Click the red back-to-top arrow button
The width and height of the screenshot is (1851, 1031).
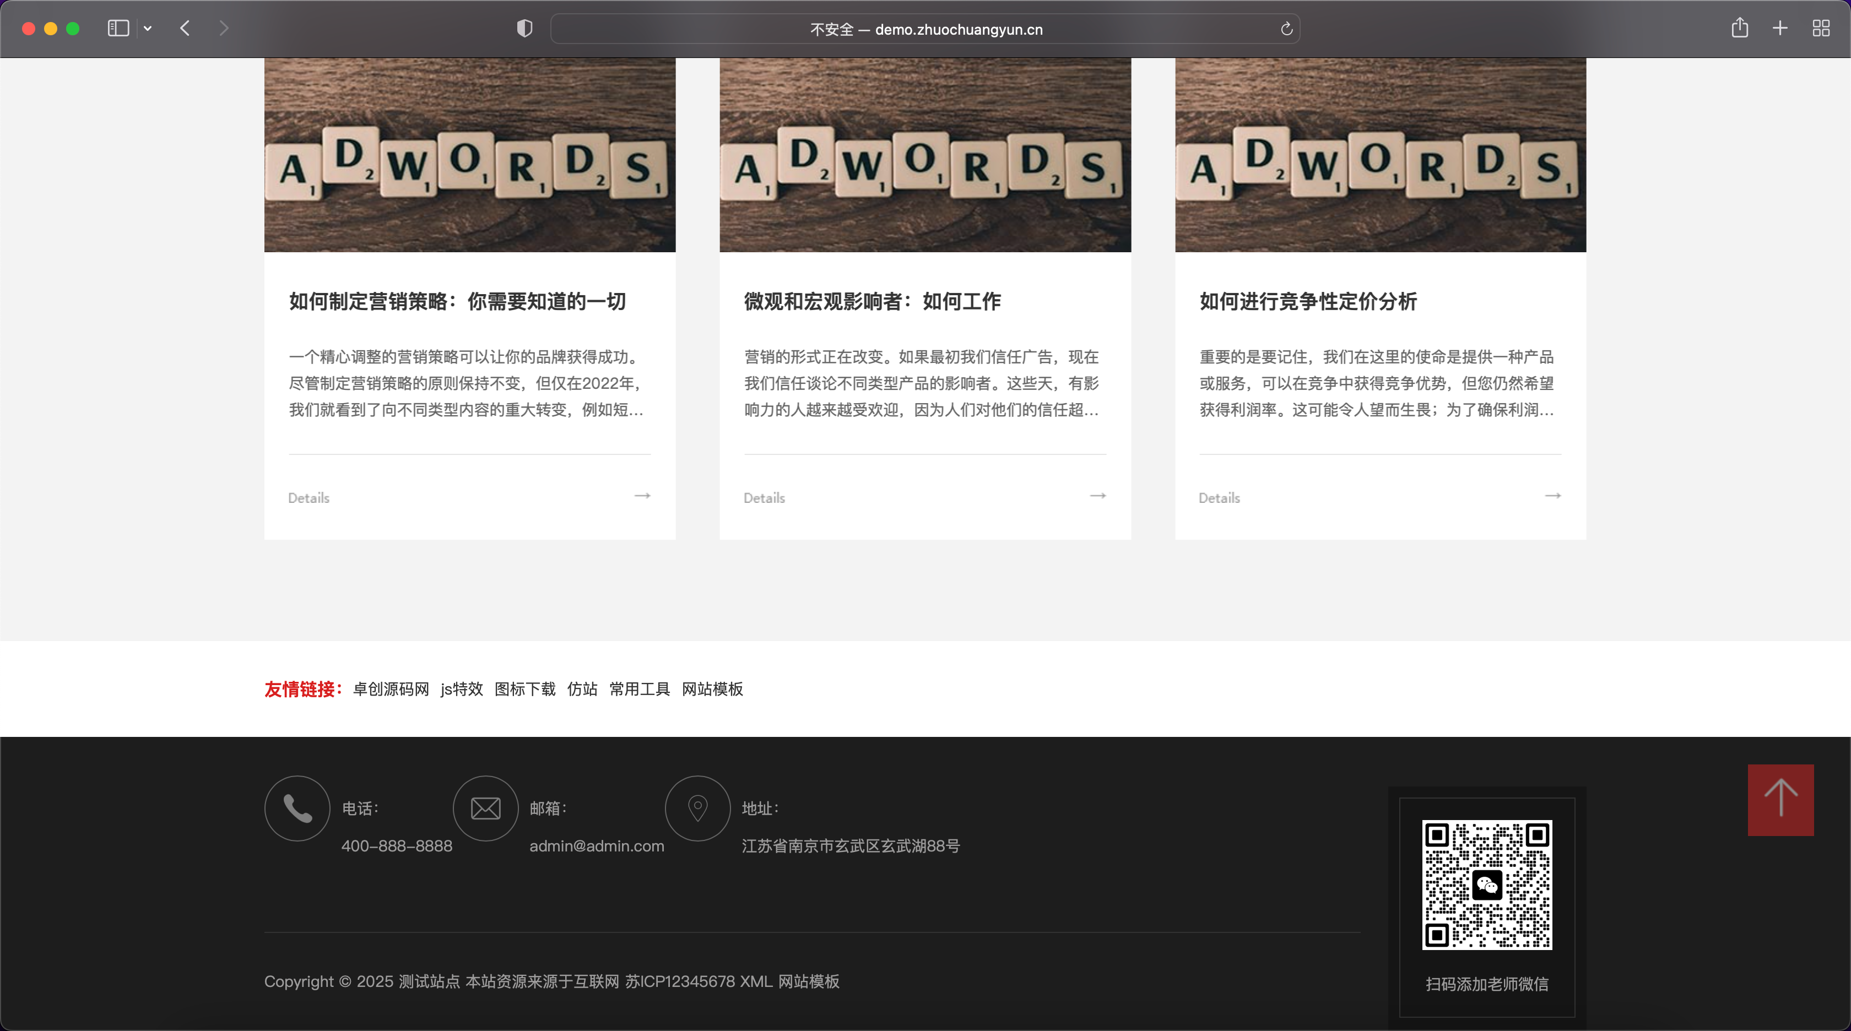click(1780, 800)
